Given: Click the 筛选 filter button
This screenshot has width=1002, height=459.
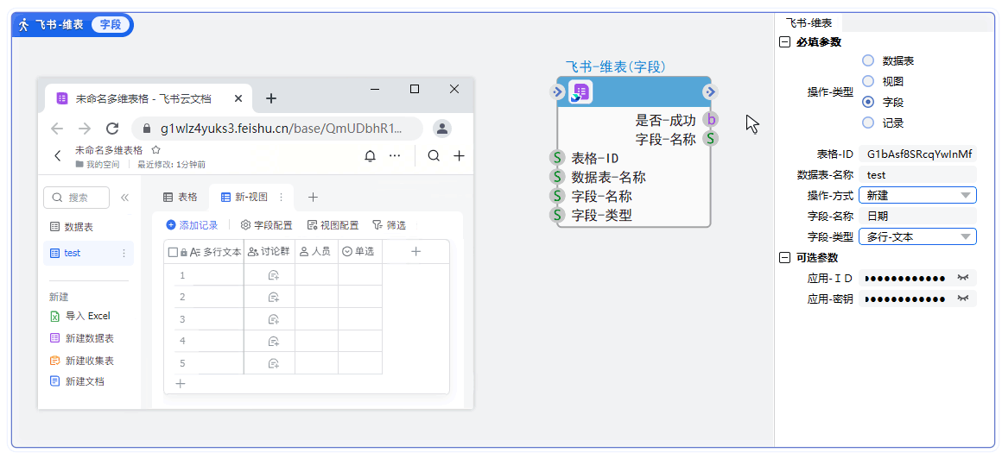Looking at the screenshot, I should tap(390, 224).
